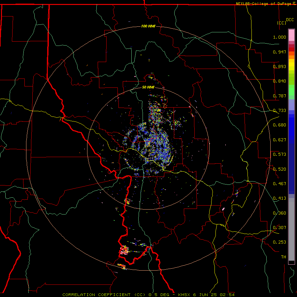This screenshot has height=297, width=297.
Task: Click the 0.253 scale value
Action: tap(280, 242)
